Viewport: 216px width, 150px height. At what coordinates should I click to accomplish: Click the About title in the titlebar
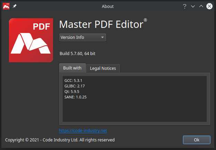coord(108,6)
